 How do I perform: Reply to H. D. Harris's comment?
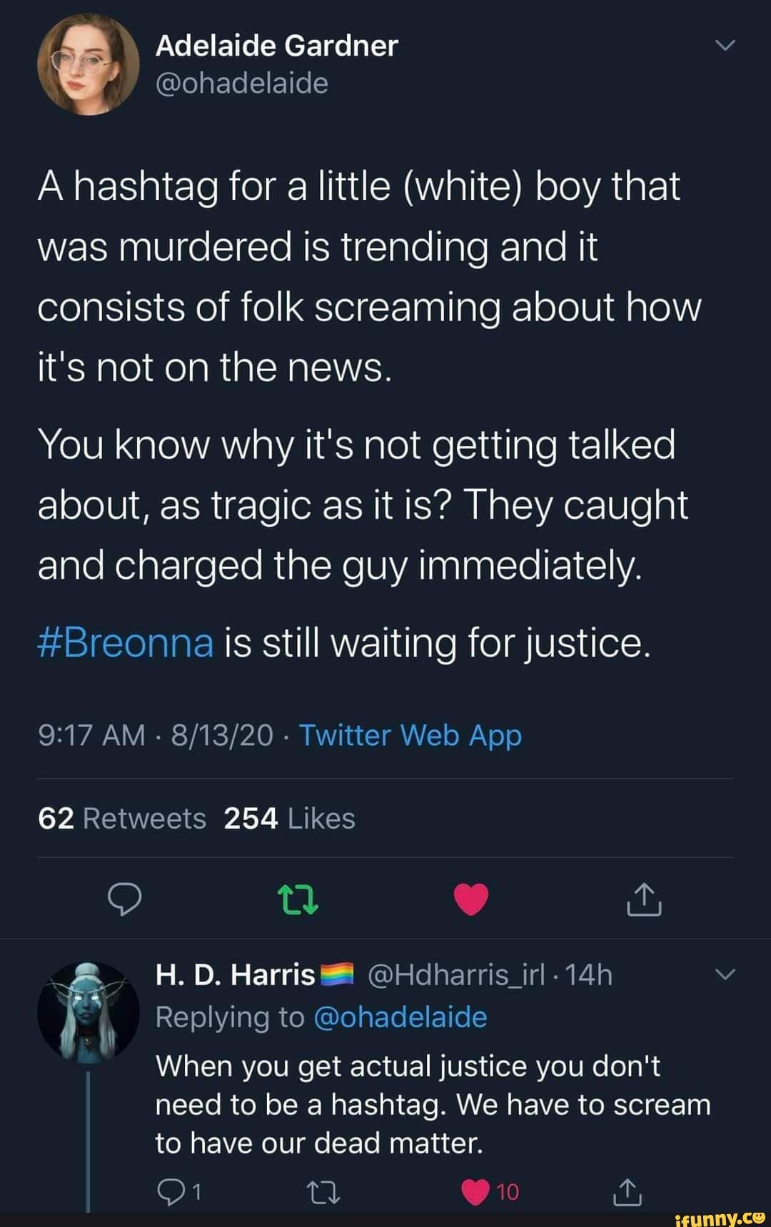(168, 1191)
